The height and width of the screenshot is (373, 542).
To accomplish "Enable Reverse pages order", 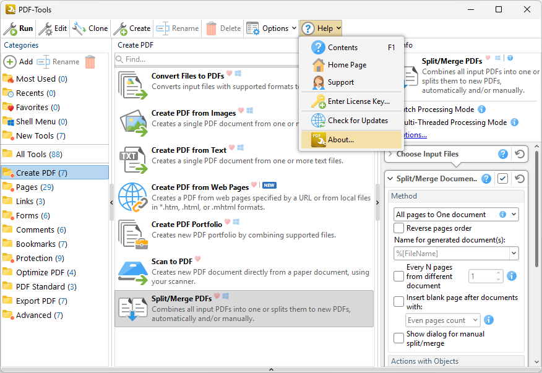I will tap(398, 228).
